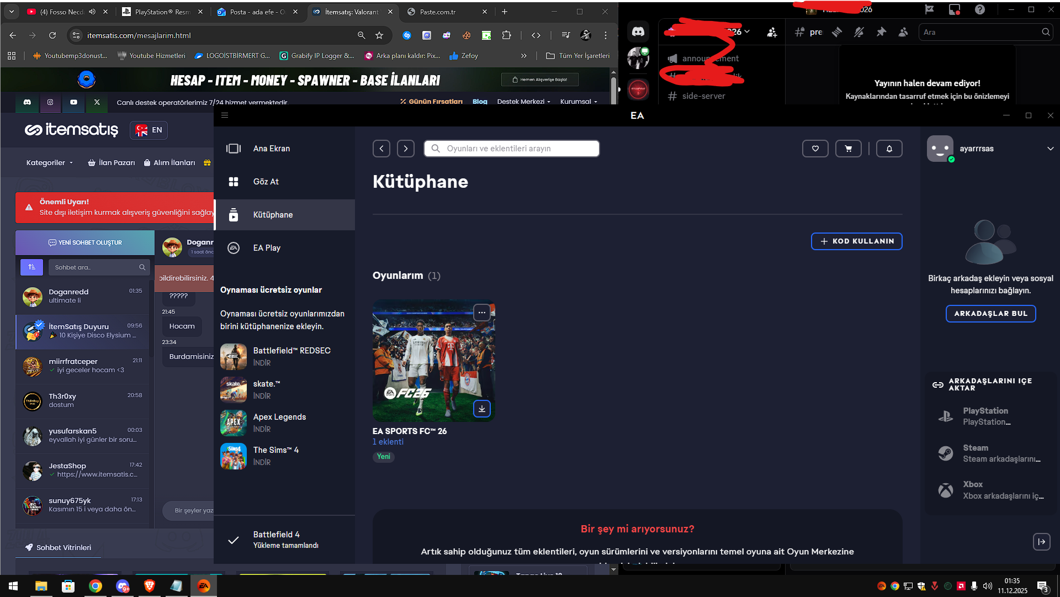Open EA Play in the sidebar
This screenshot has width=1060, height=597.
click(284, 248)
